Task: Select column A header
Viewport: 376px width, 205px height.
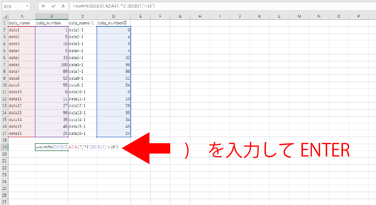Action: [x=22, y=16]
